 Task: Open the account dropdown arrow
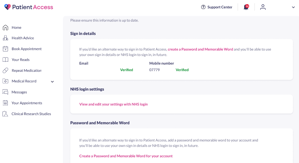click(293, 7)
